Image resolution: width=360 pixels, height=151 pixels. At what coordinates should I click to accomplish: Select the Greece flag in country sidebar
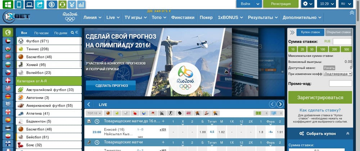coord(8,104)
